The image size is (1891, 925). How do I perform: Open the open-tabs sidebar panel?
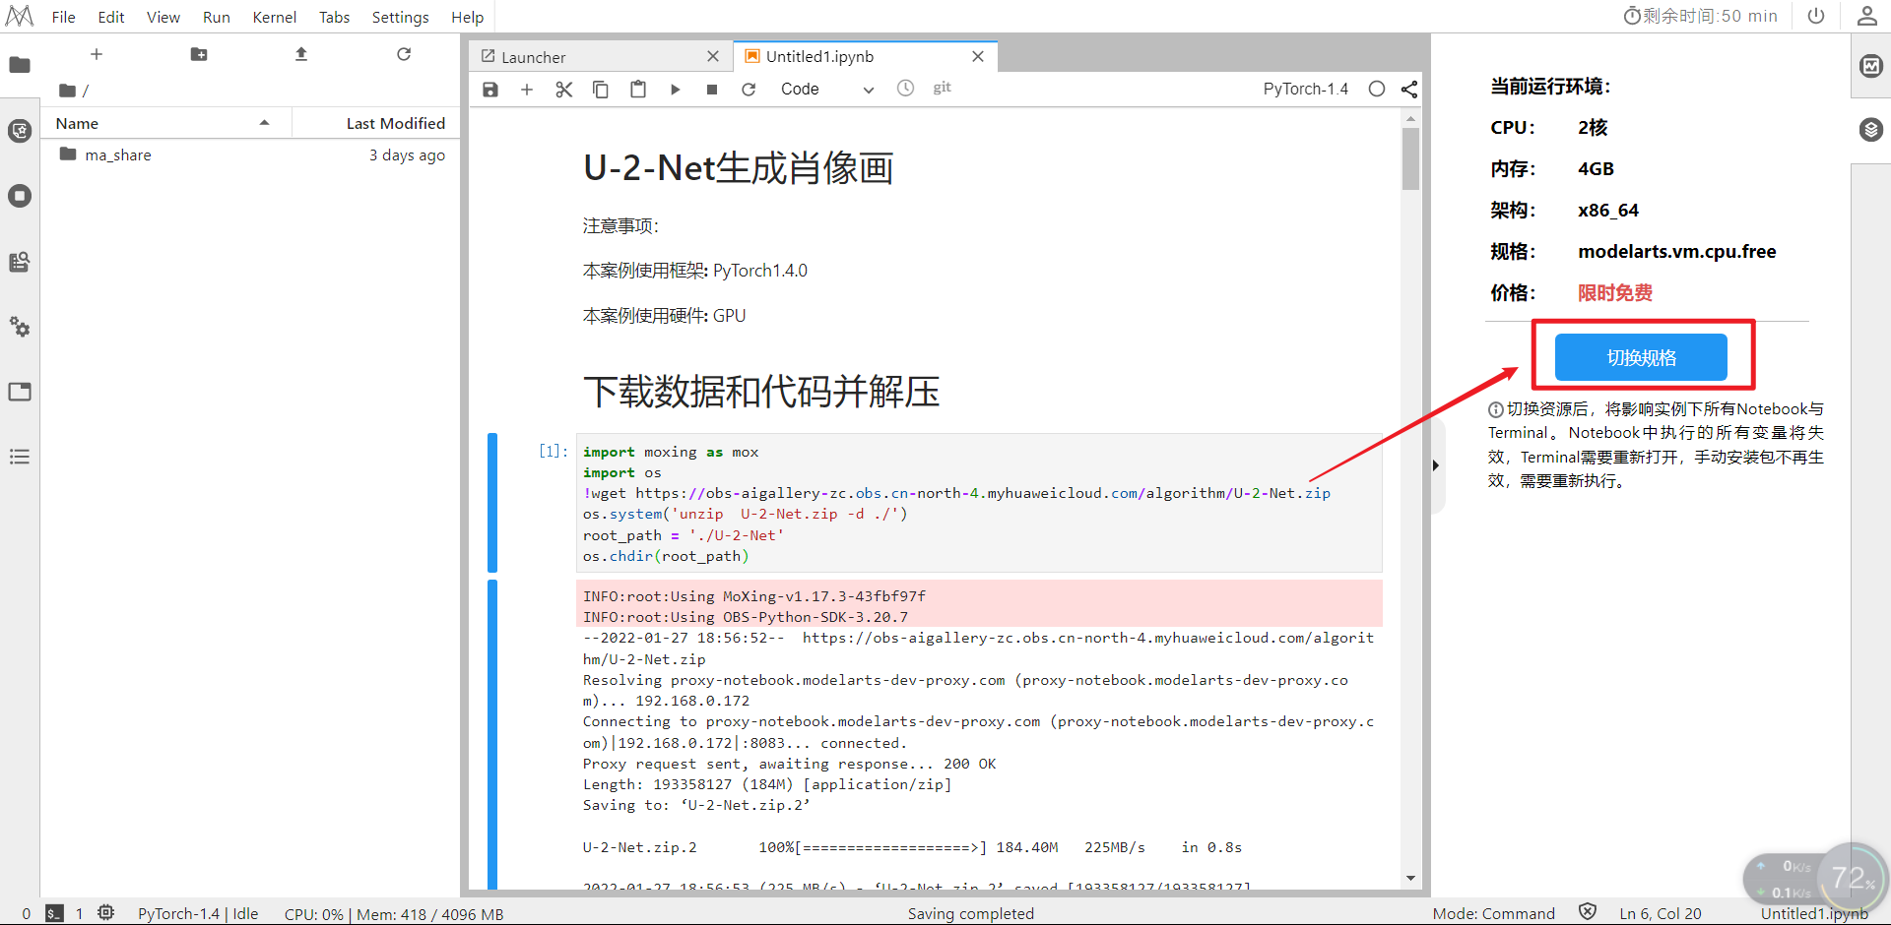(20, 392)
